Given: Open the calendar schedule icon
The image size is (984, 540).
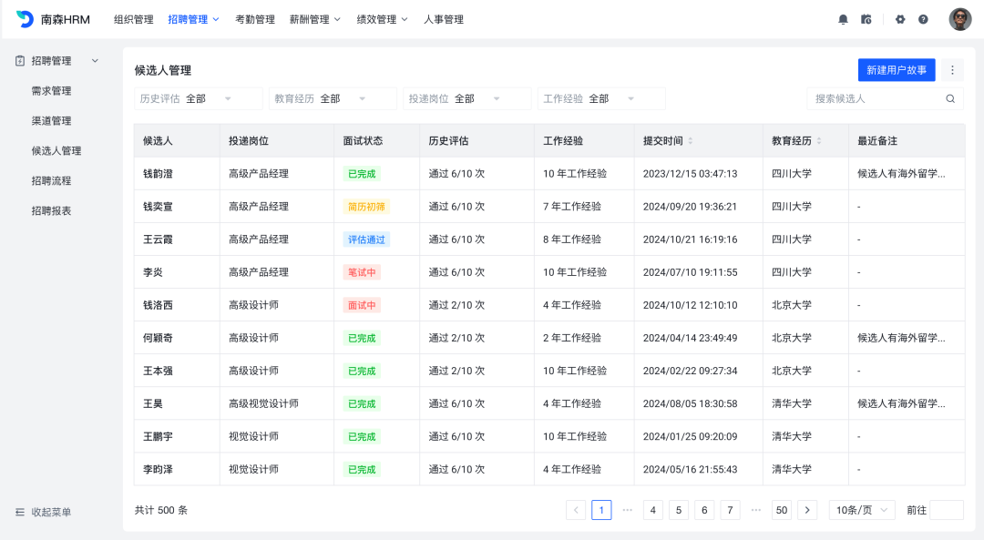Looking at the screenshot, I should (x=866, y=19).
